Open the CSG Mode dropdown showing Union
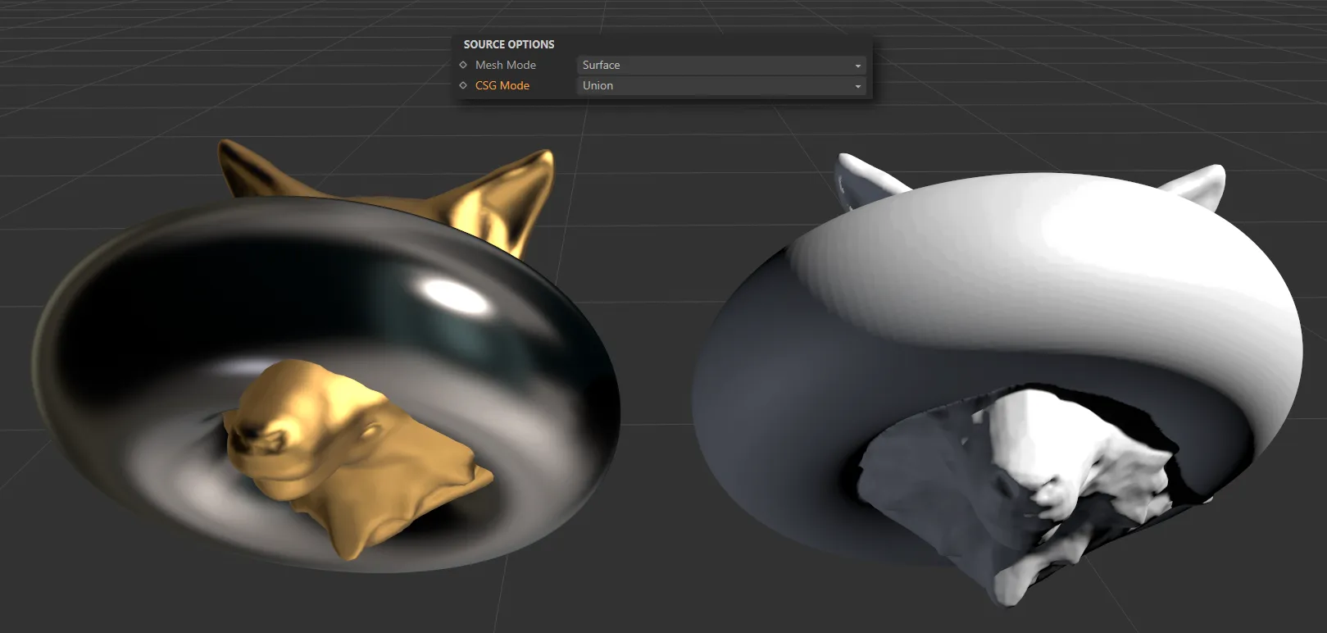 (x=713, y=85)
